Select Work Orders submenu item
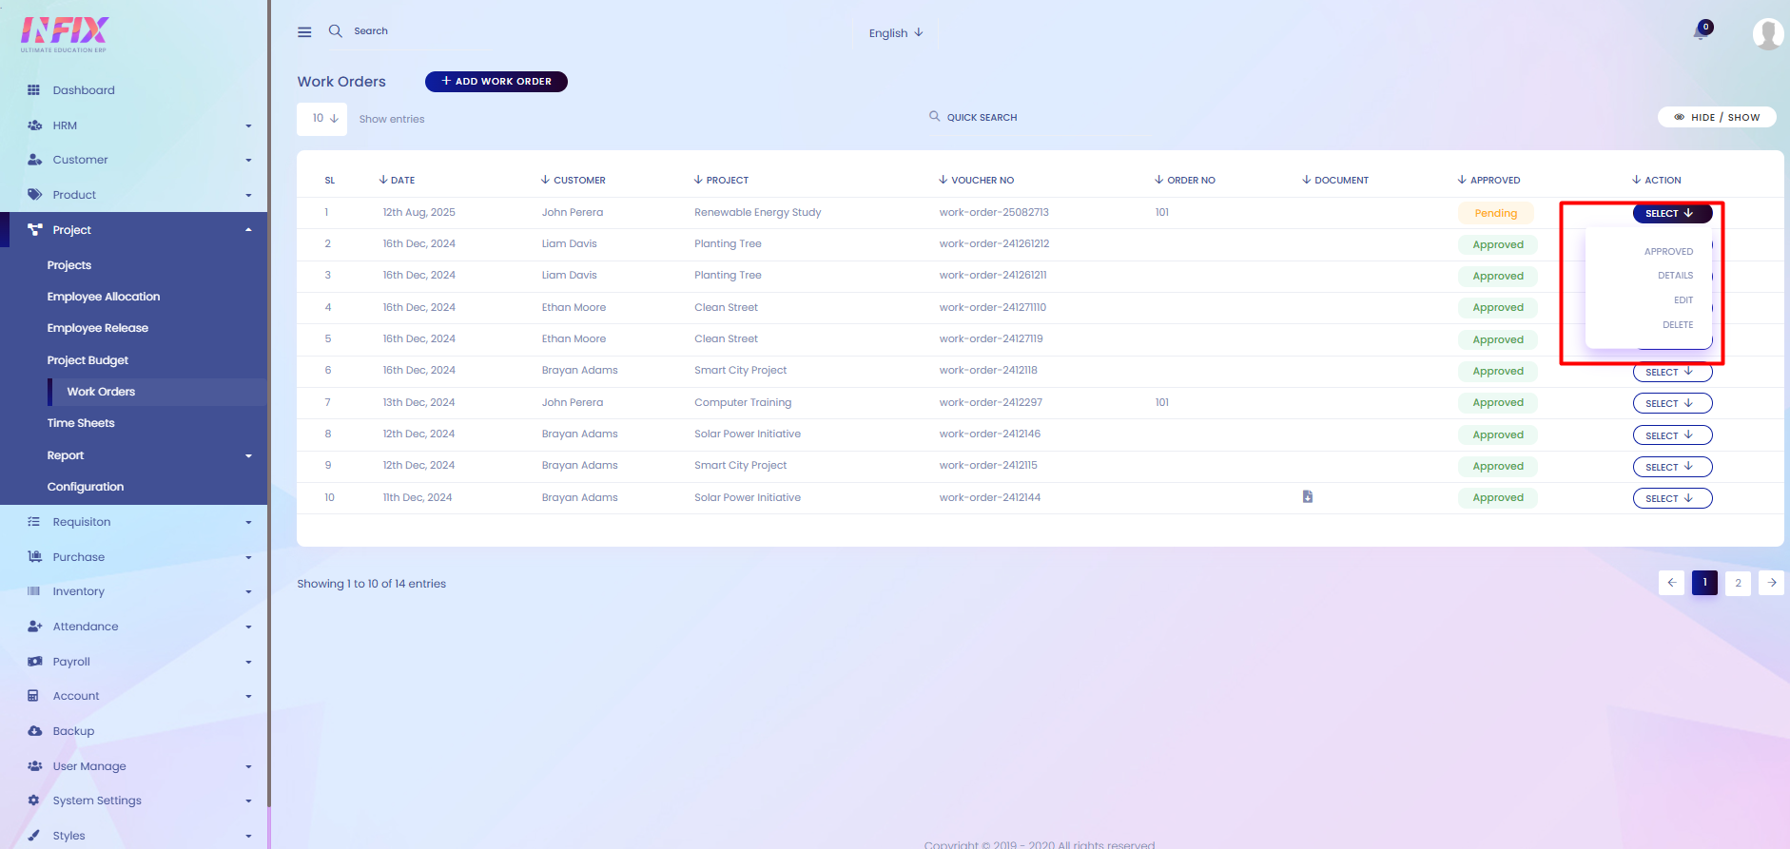This screenshot has width=1790, height=849. coord(101,392)
